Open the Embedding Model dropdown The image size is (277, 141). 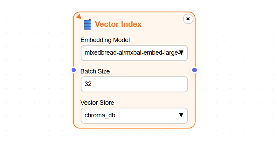pyautogui.click(x=134, y=53)
